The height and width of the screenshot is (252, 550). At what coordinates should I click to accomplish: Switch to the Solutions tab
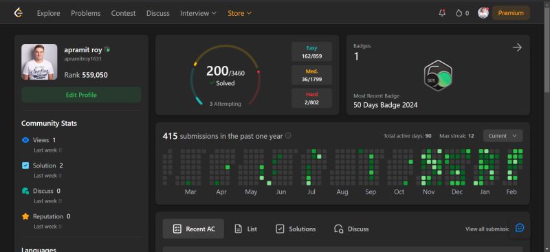(x=296, y=229)
